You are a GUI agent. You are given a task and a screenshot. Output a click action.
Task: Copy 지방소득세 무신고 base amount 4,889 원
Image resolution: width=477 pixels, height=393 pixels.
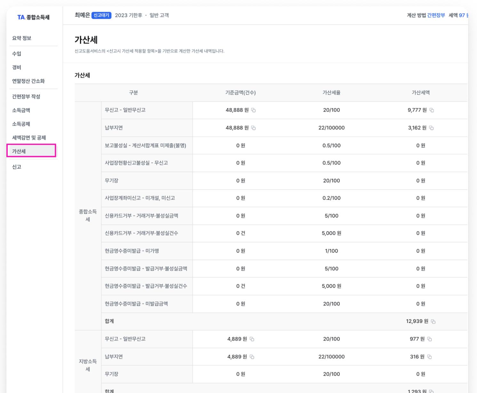pos(252,339)
